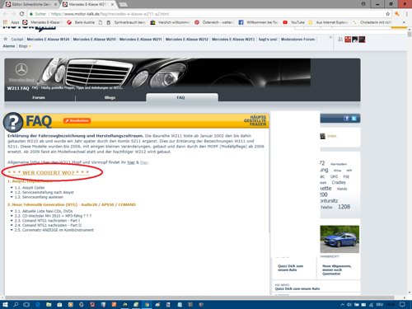The width and height of the screenshot is (412, 309).
Task: Open Task View on the taskbar
Action: pyautogui.click(x=26, y=305)
